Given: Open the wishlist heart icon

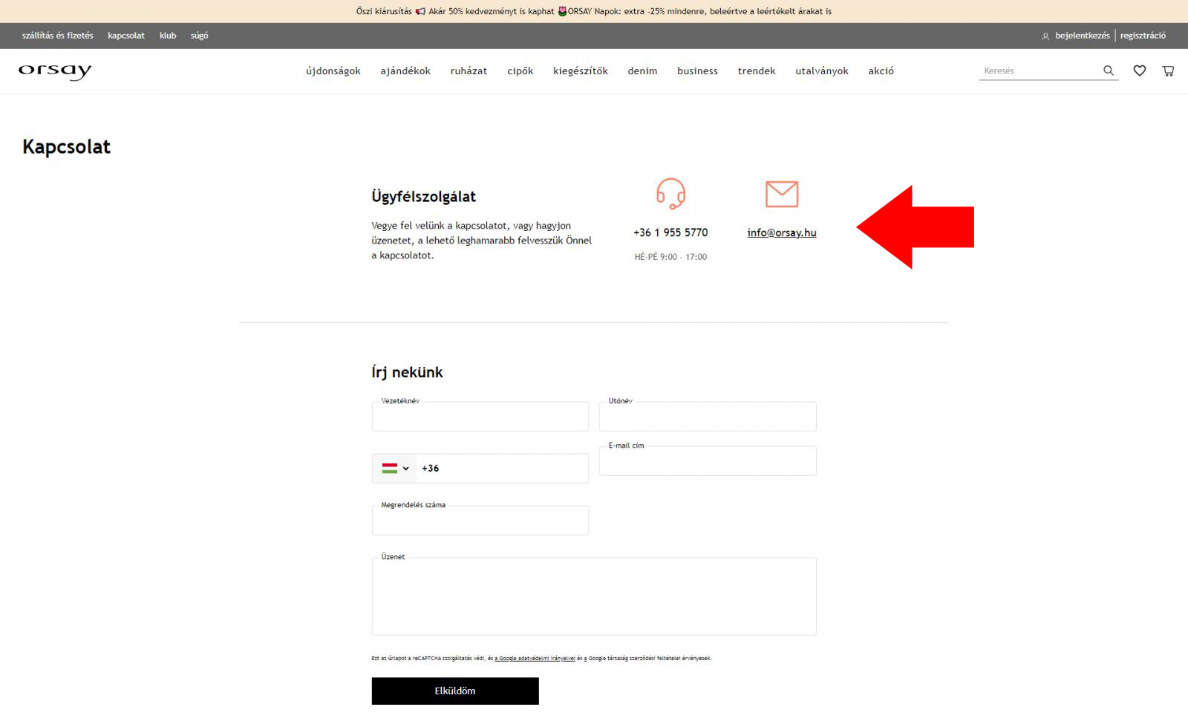Looking at the screenshot, I should (x=1140, y=71).
